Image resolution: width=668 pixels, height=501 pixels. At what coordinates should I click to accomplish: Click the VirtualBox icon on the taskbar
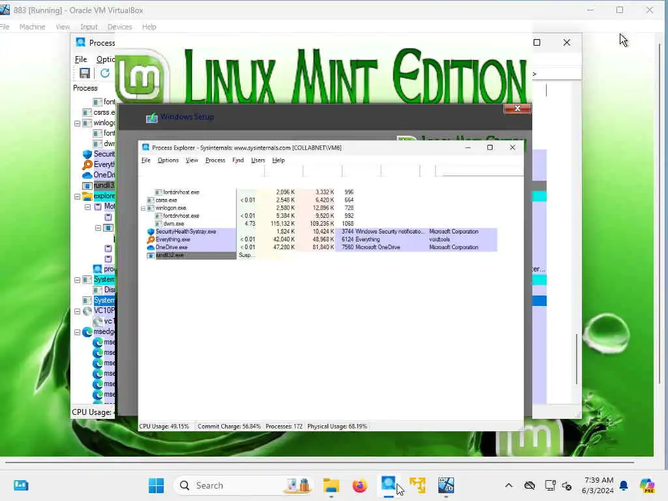pos(446,485)
